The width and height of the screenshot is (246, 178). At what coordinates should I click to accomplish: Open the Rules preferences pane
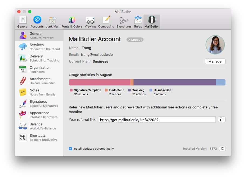pos(138,22)
